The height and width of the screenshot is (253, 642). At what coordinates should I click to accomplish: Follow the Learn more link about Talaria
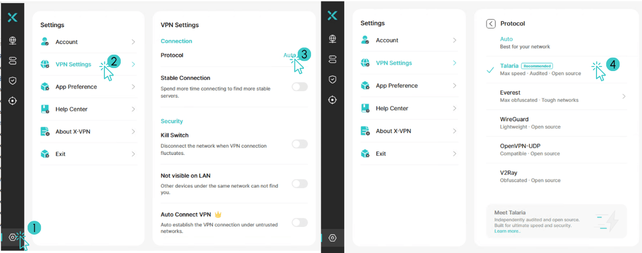tap(507, 231)
